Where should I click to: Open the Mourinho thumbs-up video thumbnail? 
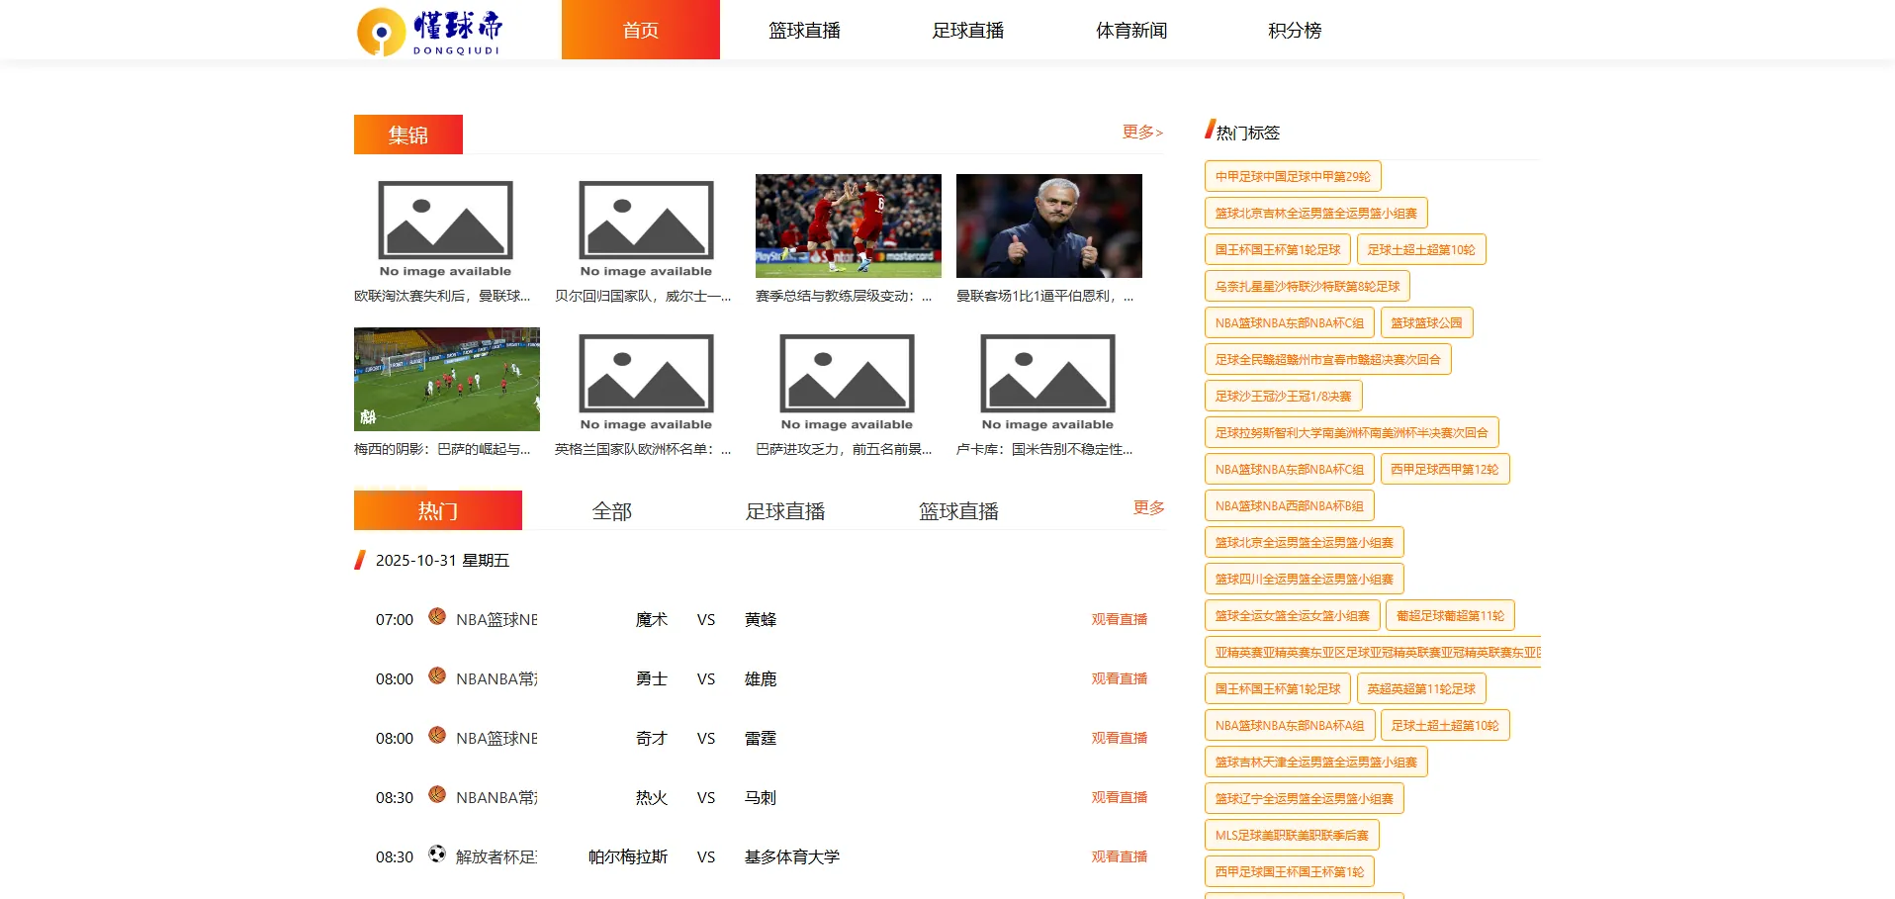[x=1048, y=225]
